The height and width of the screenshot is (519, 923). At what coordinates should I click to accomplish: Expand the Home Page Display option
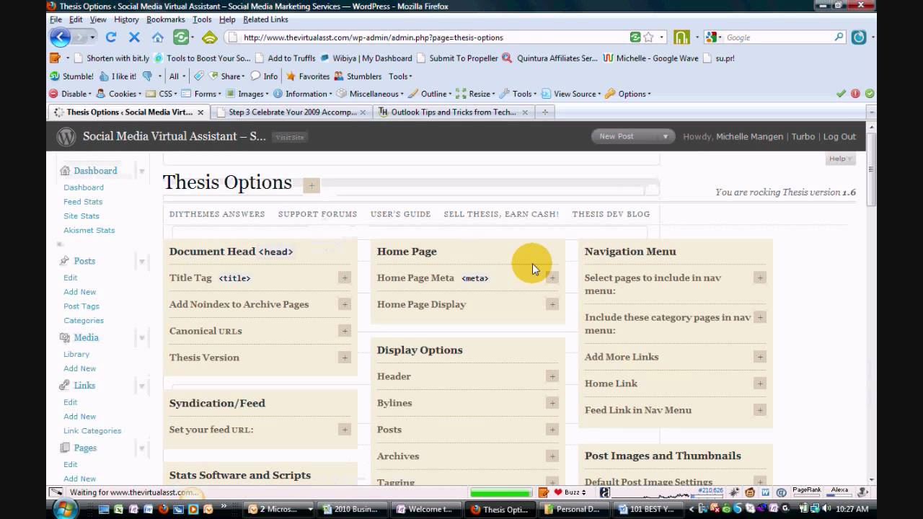pos(552,304)
